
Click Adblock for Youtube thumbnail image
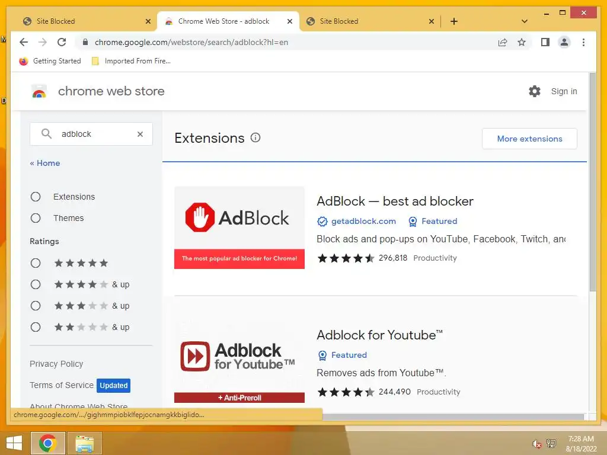(x=239, y=362)
